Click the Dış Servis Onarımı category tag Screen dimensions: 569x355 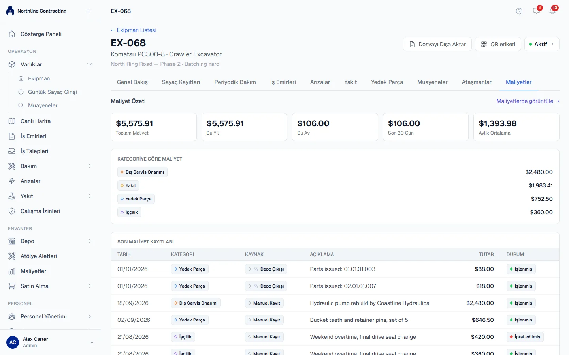(x=142, y=172)
